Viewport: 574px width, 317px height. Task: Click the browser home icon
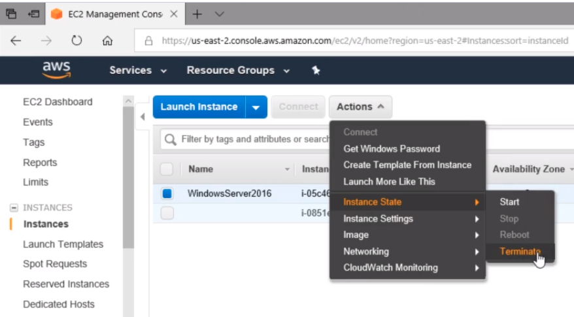pyautogui.click(x=107, y=41)
